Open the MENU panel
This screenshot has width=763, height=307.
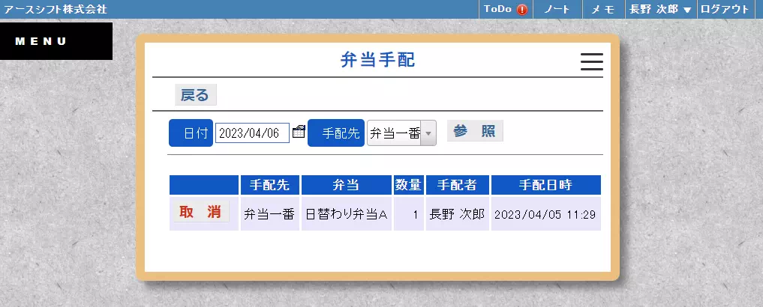[x=56, y=40]
